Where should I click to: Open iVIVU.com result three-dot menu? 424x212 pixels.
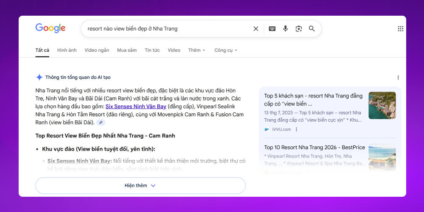click(296, 129)
